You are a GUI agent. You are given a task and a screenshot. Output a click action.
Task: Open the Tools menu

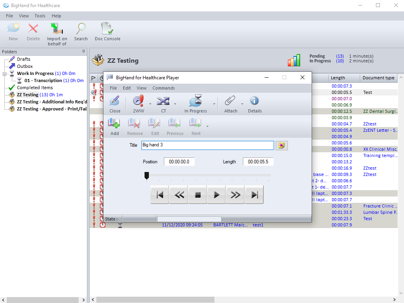pyautogui.click(x=40, y=16)
